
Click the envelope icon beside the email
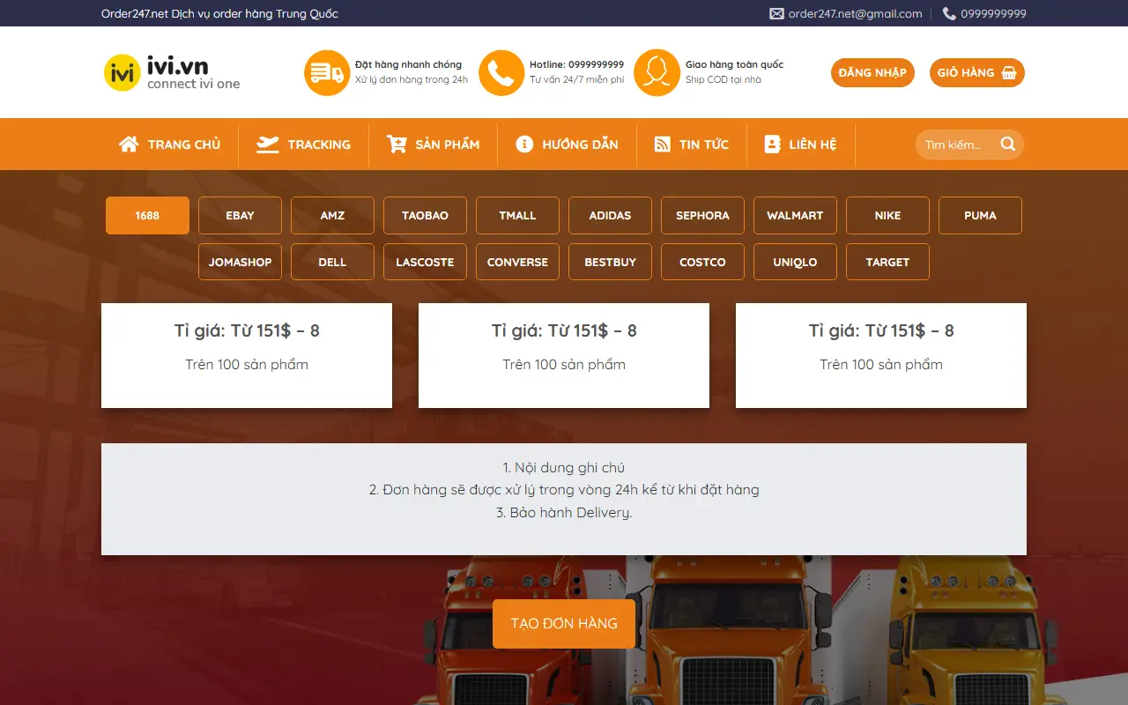(776, 13)
